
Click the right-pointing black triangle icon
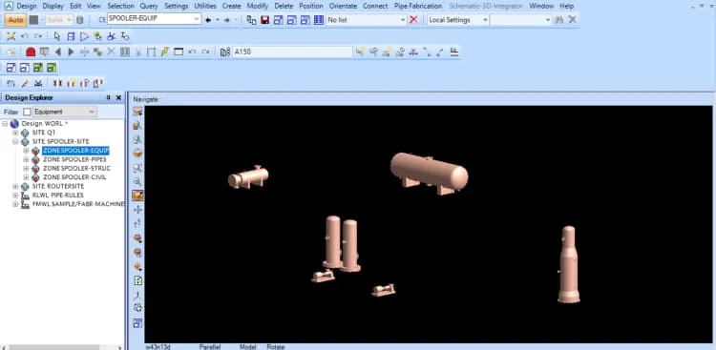[72, 52]
